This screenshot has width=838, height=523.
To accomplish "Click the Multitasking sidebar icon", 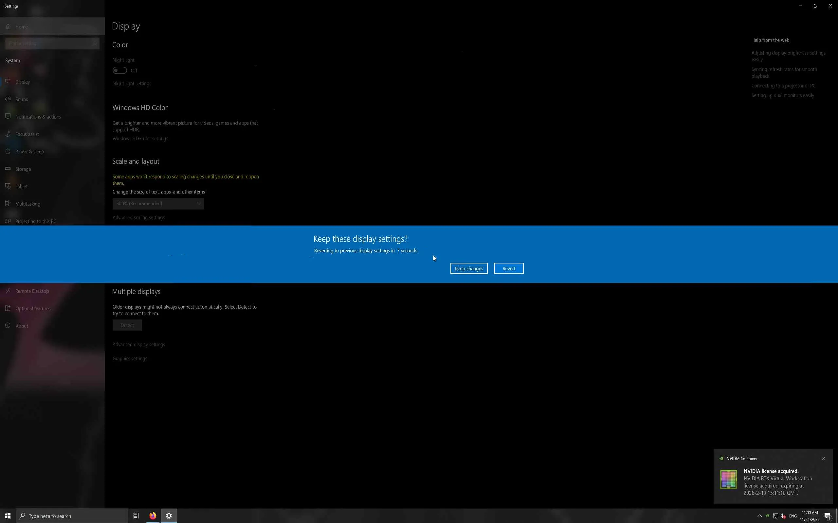I will [8, 203].
